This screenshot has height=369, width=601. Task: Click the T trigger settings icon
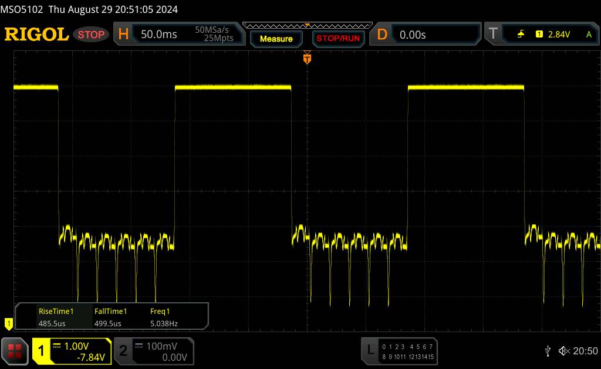pos(492,35)
